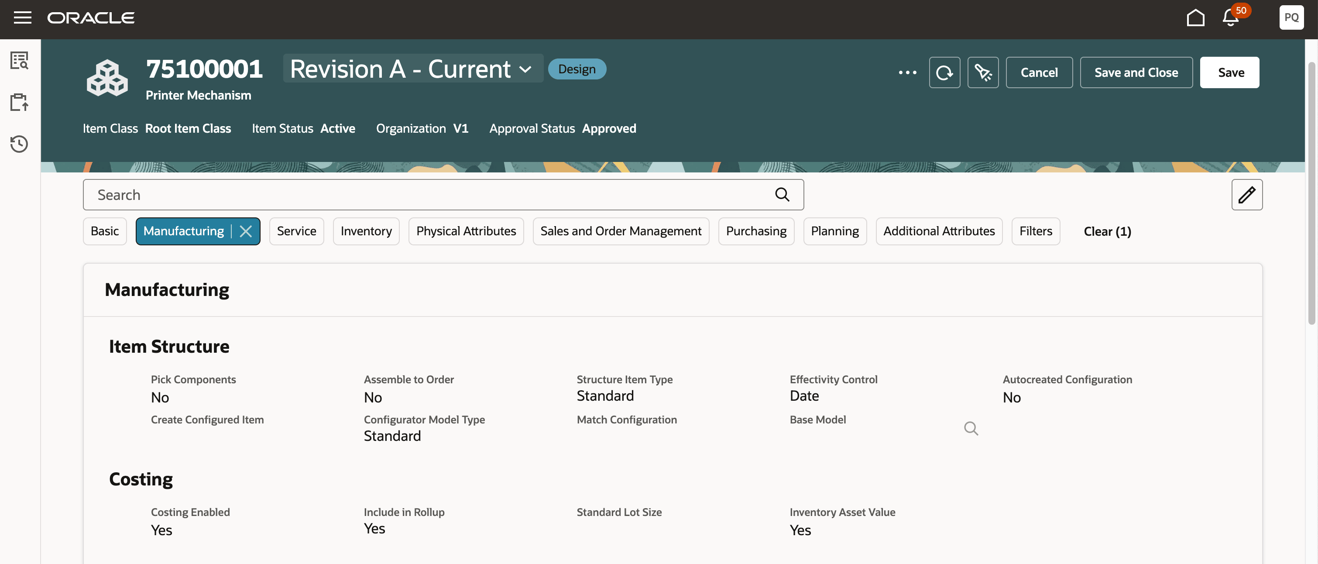The width and height of the screenshot is (1318, 564).
Task: Click the Clear (1) link
Action: (1107, 231)
